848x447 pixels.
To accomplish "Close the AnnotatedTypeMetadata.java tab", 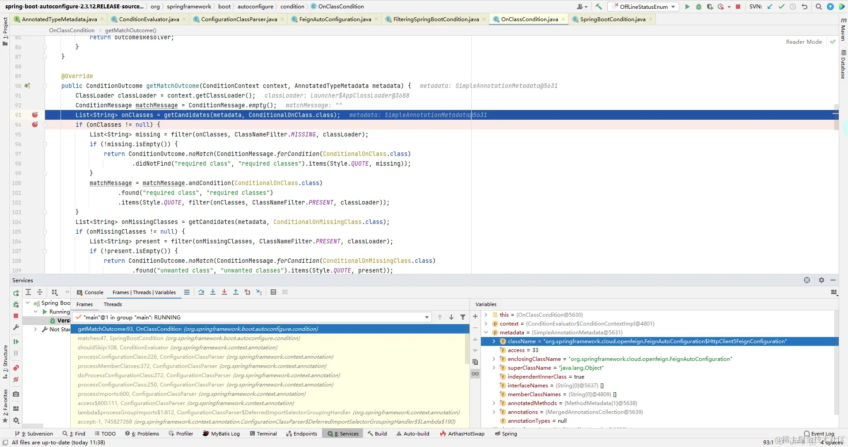I will [x=102, y=19].
